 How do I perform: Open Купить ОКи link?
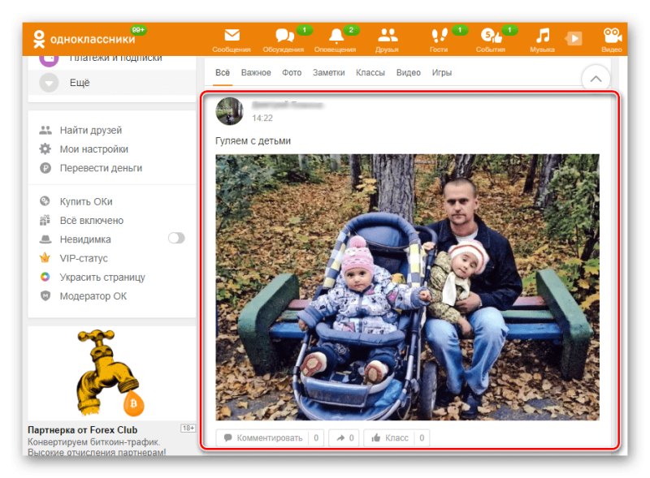[x=86, y=201]
